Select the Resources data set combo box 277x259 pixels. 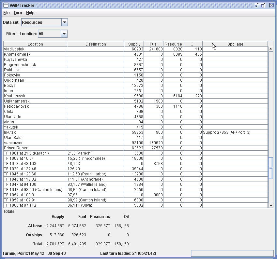[44, 22]
